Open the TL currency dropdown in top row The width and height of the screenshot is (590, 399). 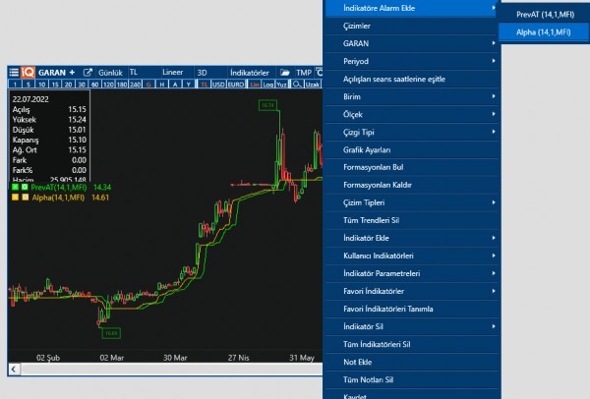click(x=143, y=72)
